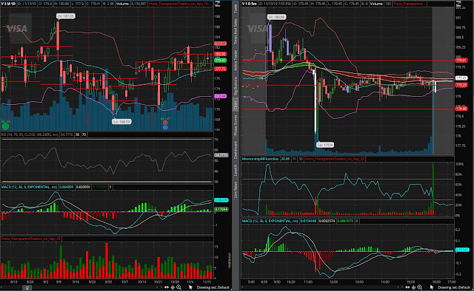
Task: Click the Volume label on the right chart
Action: tap(376, 4)
